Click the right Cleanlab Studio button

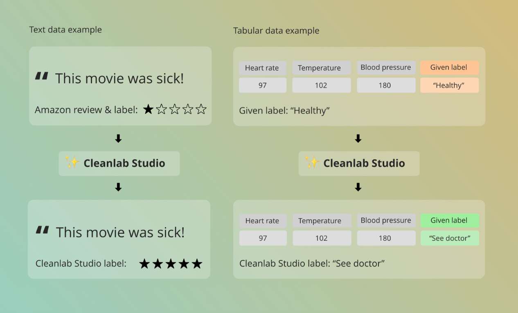359,163
